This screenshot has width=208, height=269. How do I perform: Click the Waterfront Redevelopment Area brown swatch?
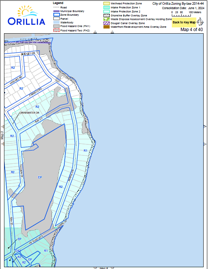(106, 27)
